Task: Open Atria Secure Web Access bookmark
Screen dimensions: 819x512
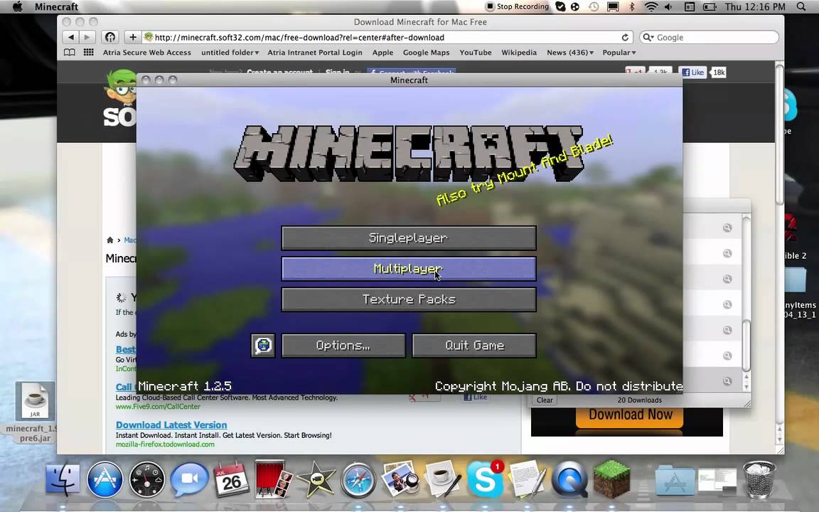Action: tap(146, 52)
